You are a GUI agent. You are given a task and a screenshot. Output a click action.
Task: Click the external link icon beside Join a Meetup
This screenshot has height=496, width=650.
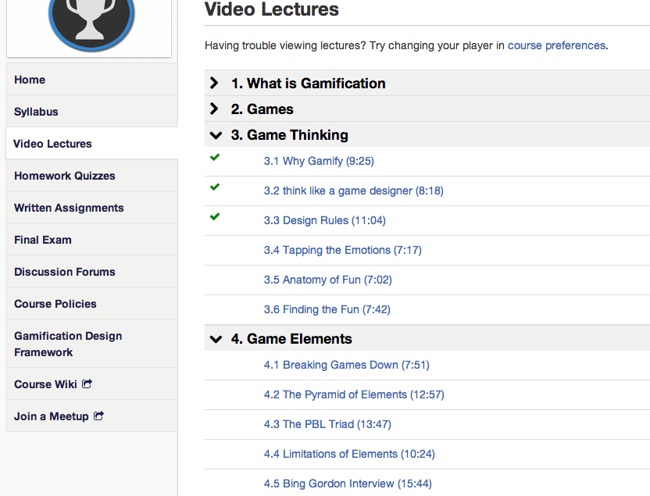pyautogui.click(x=98, y=416)
